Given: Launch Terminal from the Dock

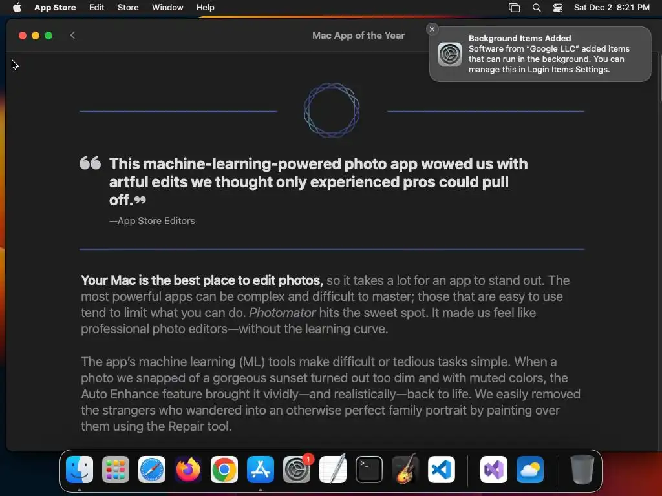Looking at the screenshot, I should point(369,470).
